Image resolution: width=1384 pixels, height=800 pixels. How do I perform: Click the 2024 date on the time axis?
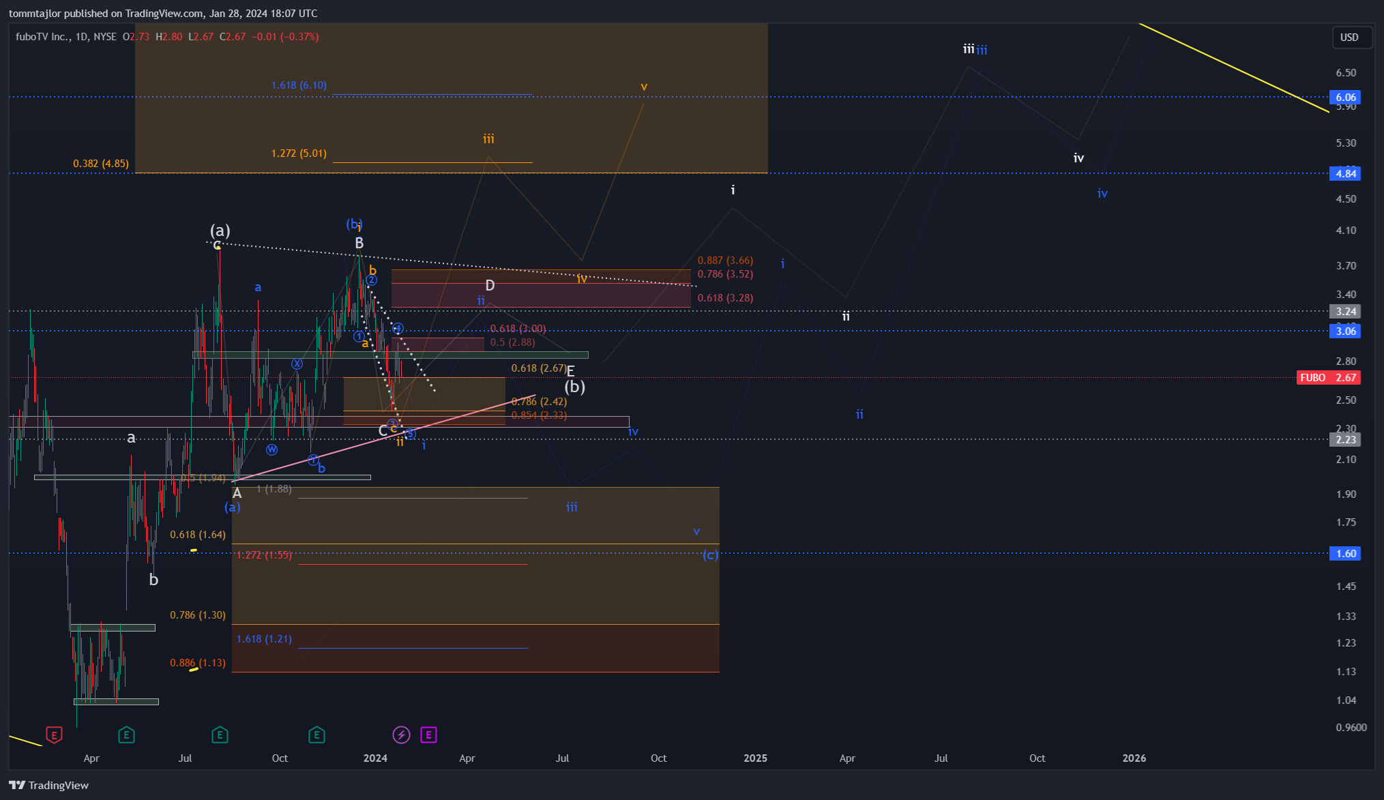(375, 758)
